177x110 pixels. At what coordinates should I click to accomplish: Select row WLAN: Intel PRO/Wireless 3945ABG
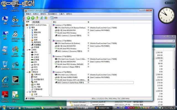coord(70,64)
